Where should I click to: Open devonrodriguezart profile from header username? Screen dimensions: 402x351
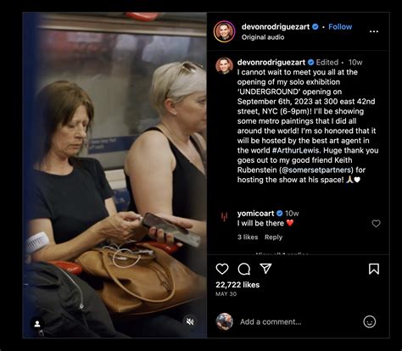coord(276,26)
